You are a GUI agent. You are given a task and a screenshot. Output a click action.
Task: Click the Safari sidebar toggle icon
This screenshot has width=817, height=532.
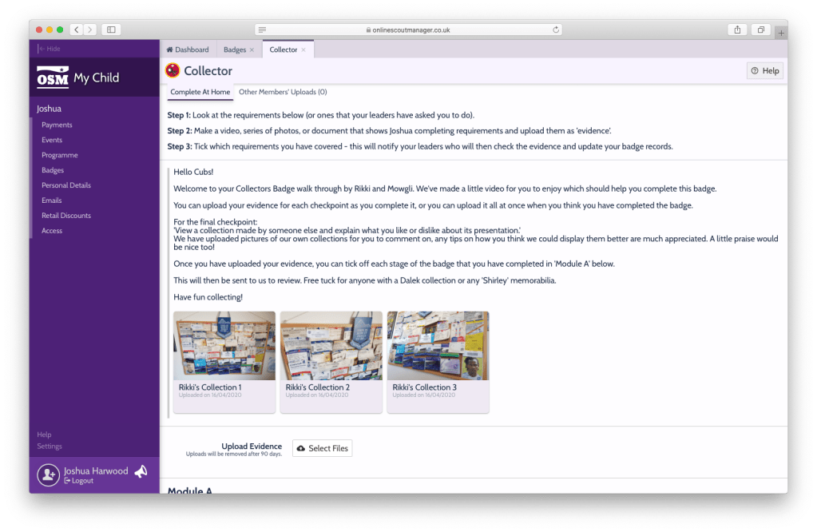[111, 30]
